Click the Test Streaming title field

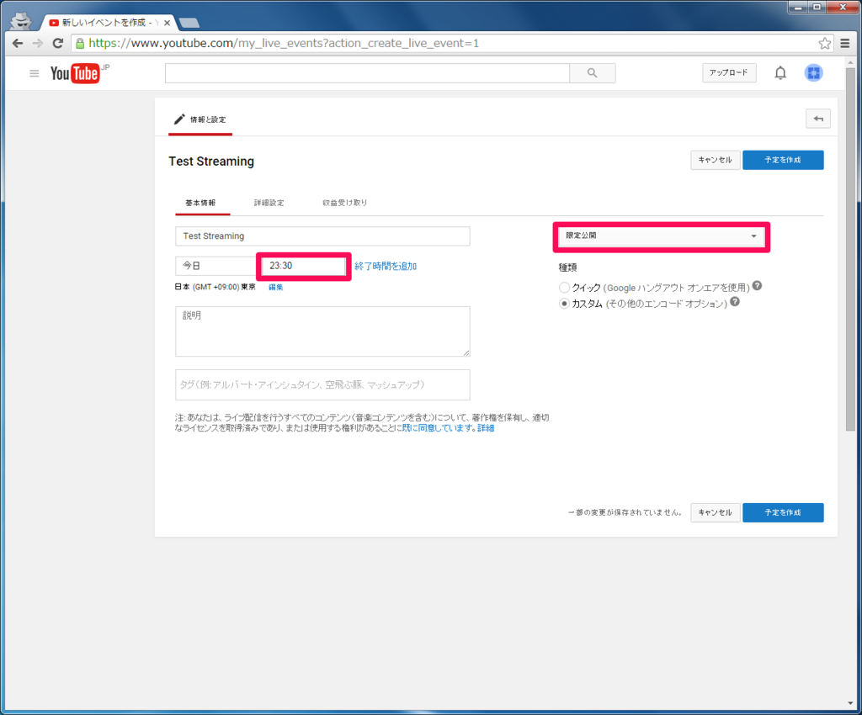click(x=322, y=236)
